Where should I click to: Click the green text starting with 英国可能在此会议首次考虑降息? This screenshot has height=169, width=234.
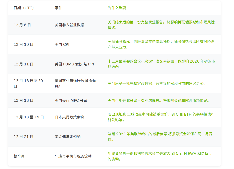[x=158, y=100]
